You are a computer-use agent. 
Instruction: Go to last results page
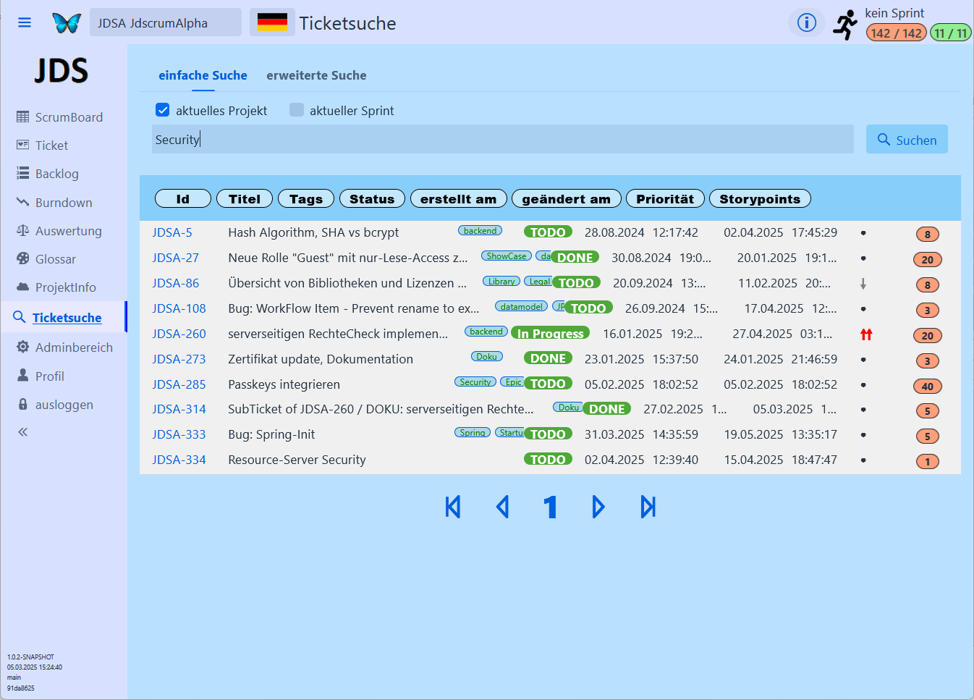(648, 507)
